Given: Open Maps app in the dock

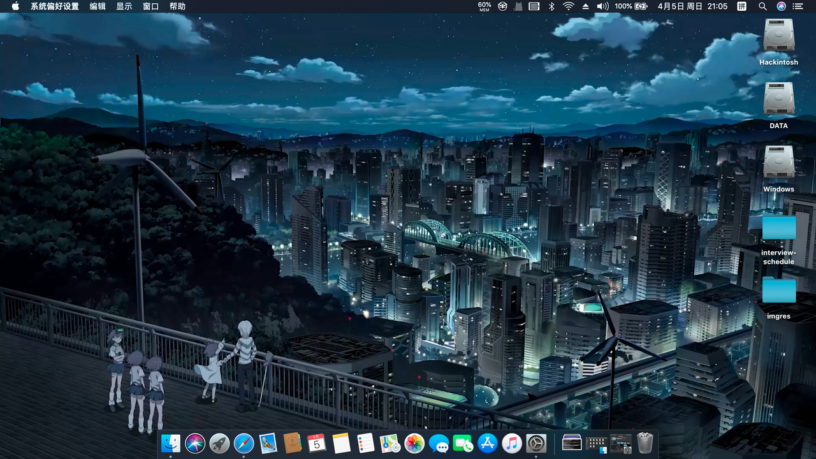Looking at the screenshot, I should pyautogui.click(x=390, y=443).
